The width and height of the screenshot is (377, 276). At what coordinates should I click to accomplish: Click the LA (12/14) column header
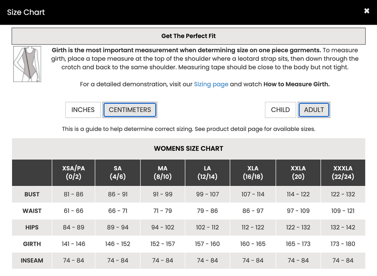(207, 172)
